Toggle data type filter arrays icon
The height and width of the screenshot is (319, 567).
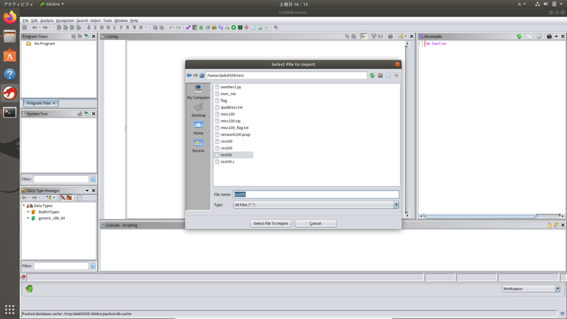point(62,198)
